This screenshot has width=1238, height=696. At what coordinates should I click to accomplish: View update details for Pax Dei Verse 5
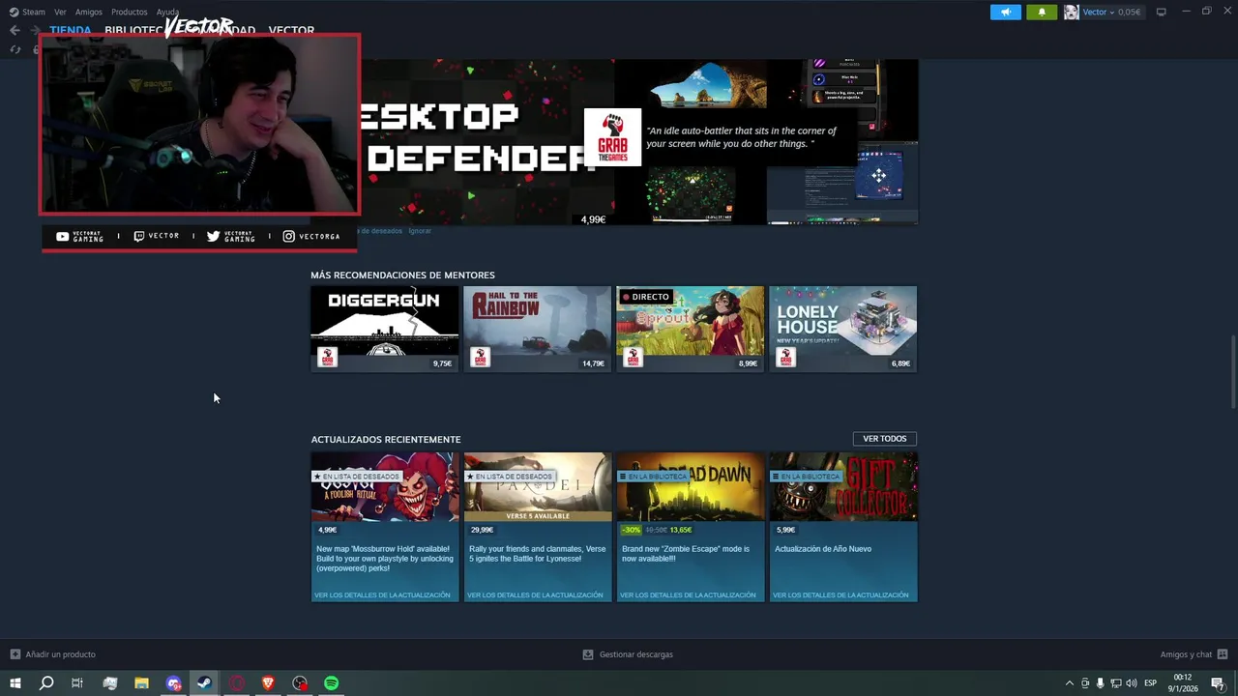535,595
